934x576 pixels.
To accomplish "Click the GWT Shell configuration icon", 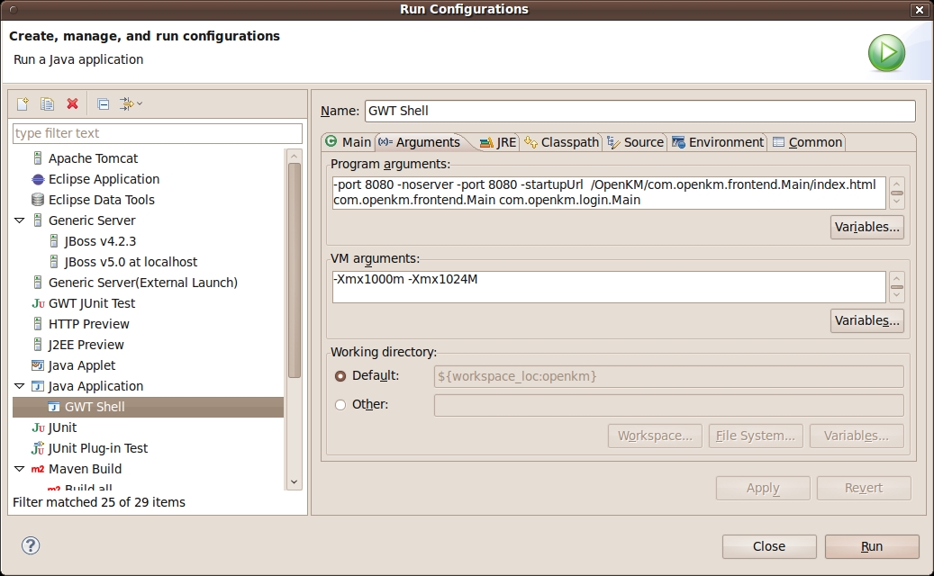I will tap(54, 407).
